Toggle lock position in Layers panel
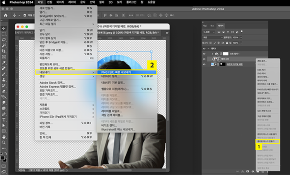 (218, 43)
